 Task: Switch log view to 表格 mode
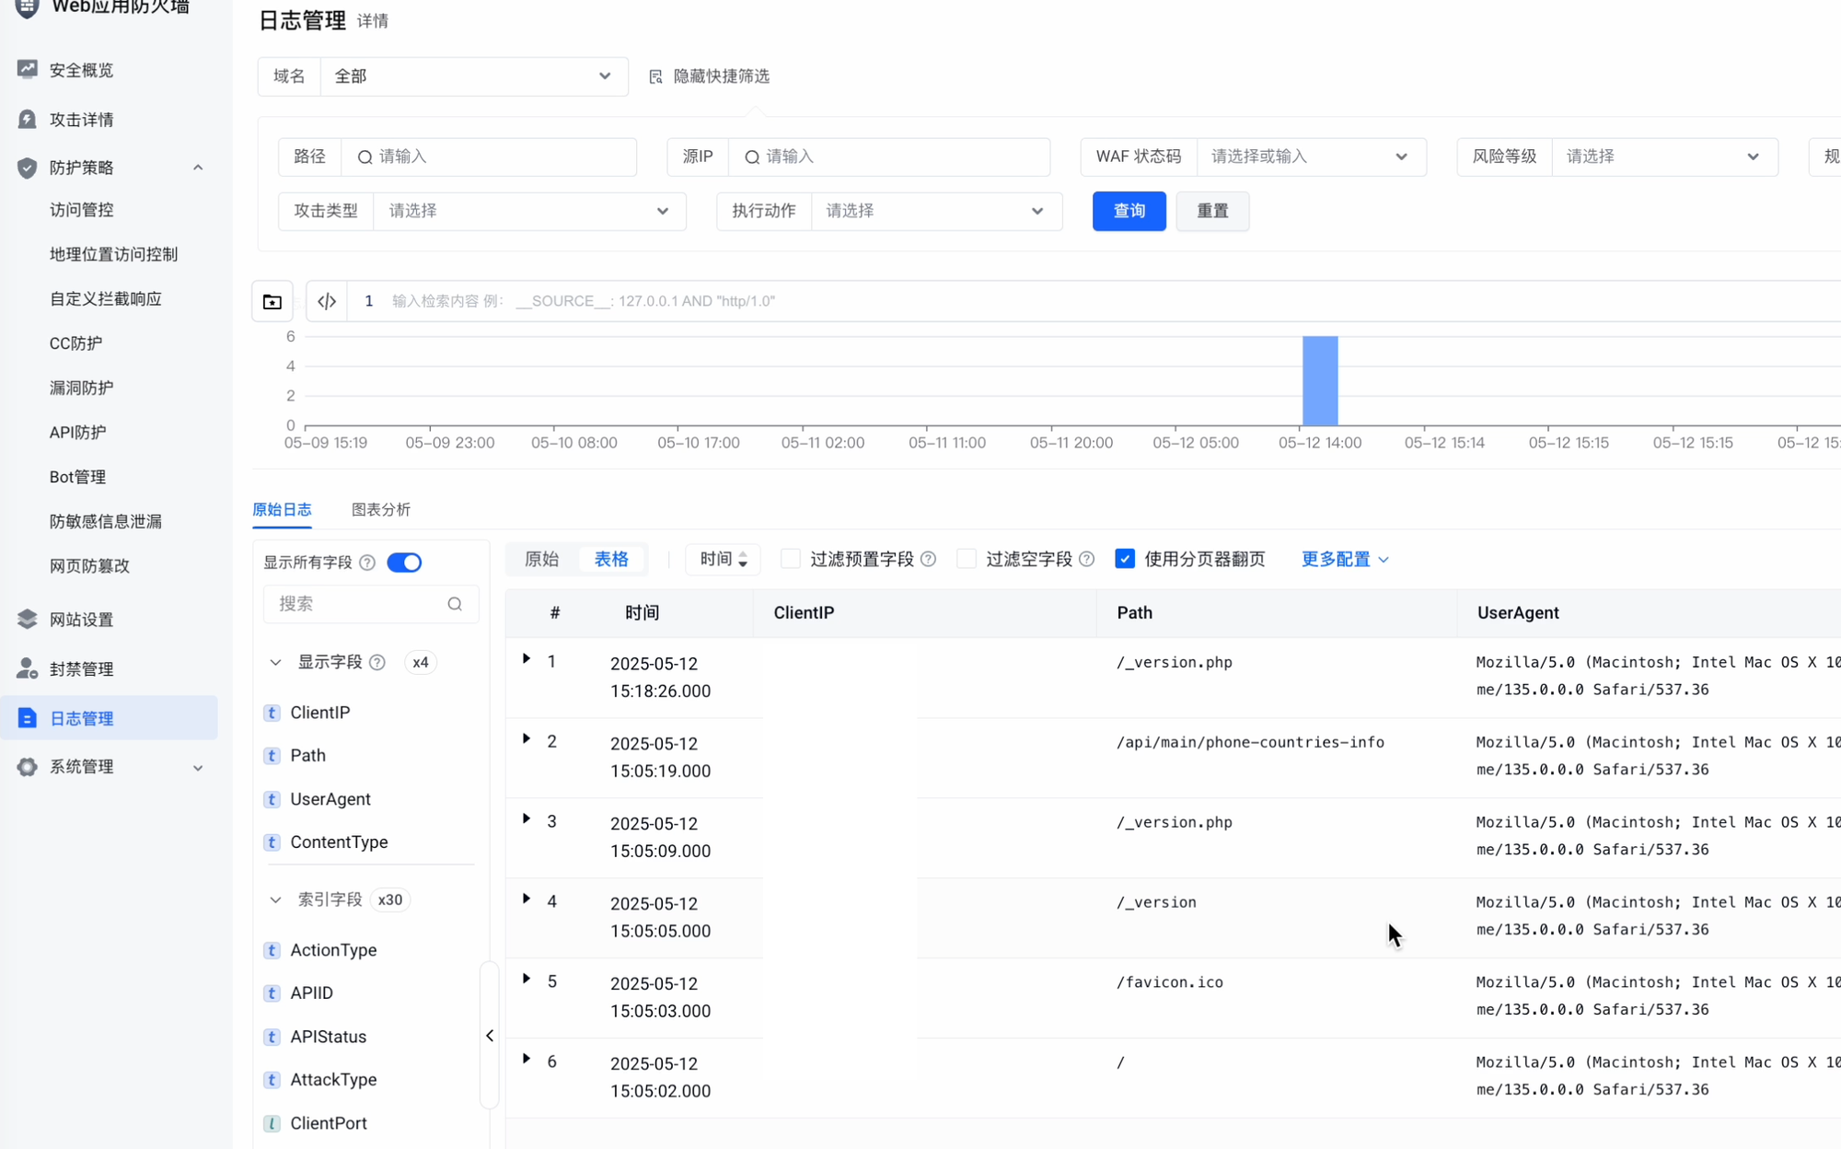[x=611, y=559]
